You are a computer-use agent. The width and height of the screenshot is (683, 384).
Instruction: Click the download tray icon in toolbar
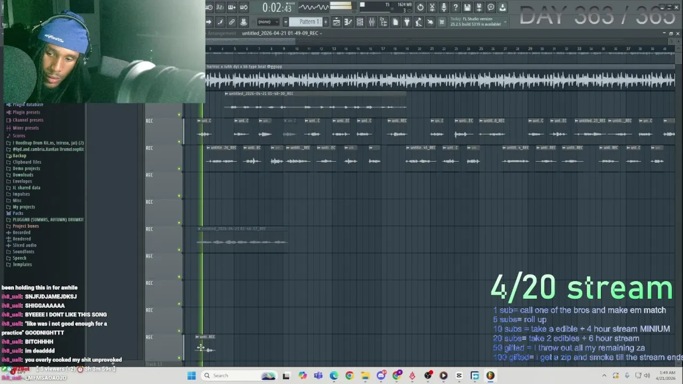503,7
